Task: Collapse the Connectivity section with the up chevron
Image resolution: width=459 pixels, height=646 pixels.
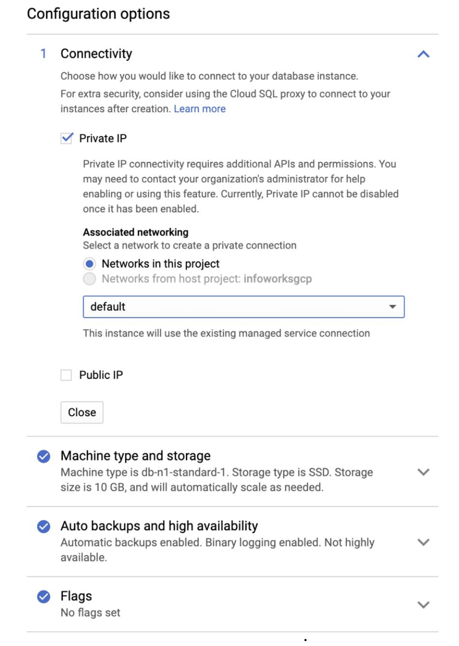Action: click(423, 54)
